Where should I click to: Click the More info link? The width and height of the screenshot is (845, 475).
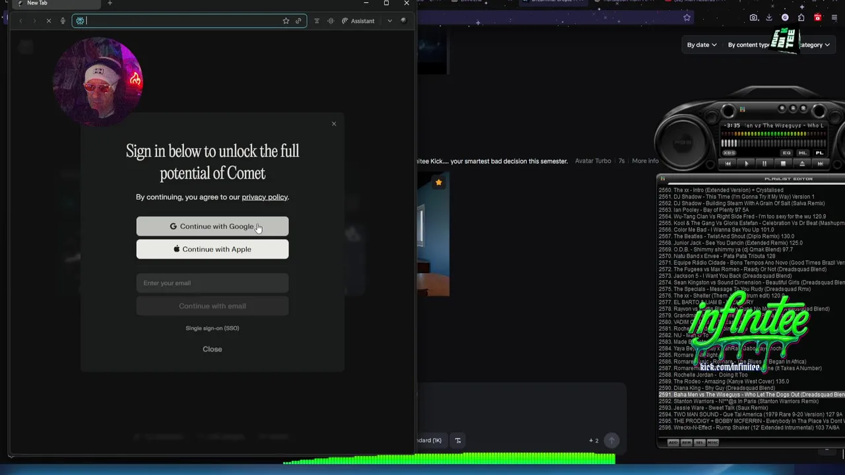click(645, 161)
